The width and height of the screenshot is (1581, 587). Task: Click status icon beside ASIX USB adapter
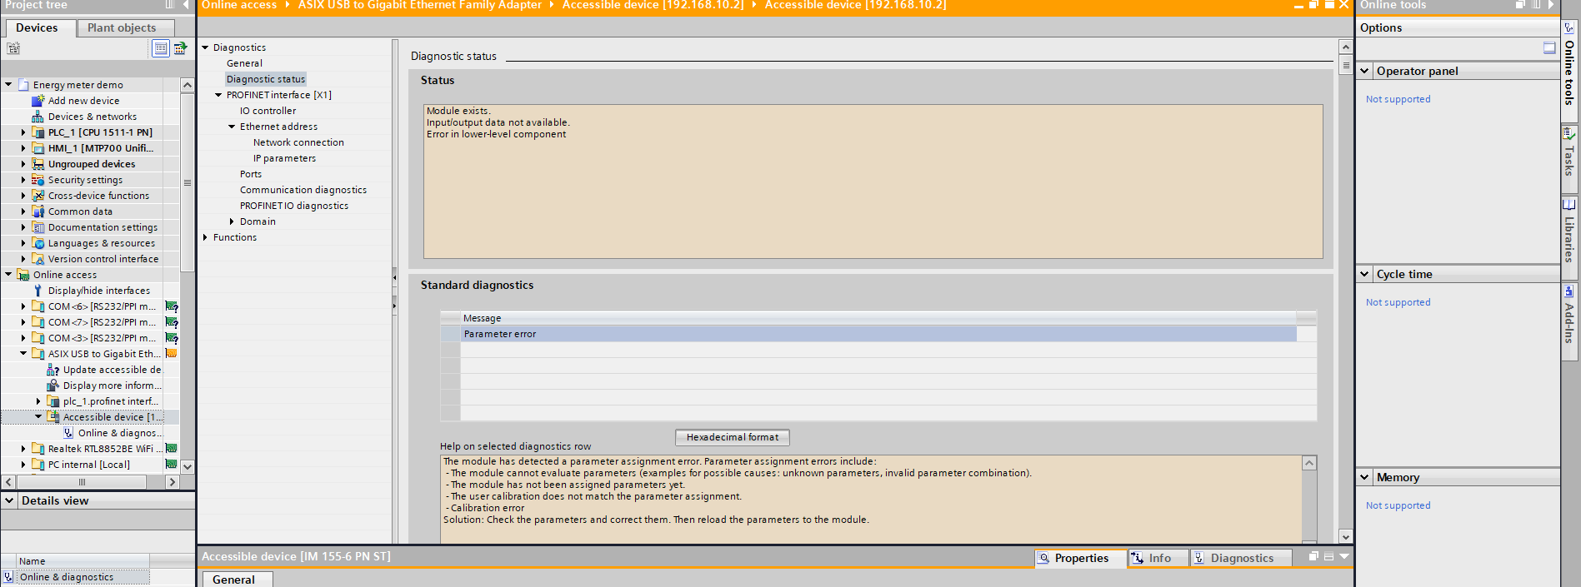tap(172, 354)
